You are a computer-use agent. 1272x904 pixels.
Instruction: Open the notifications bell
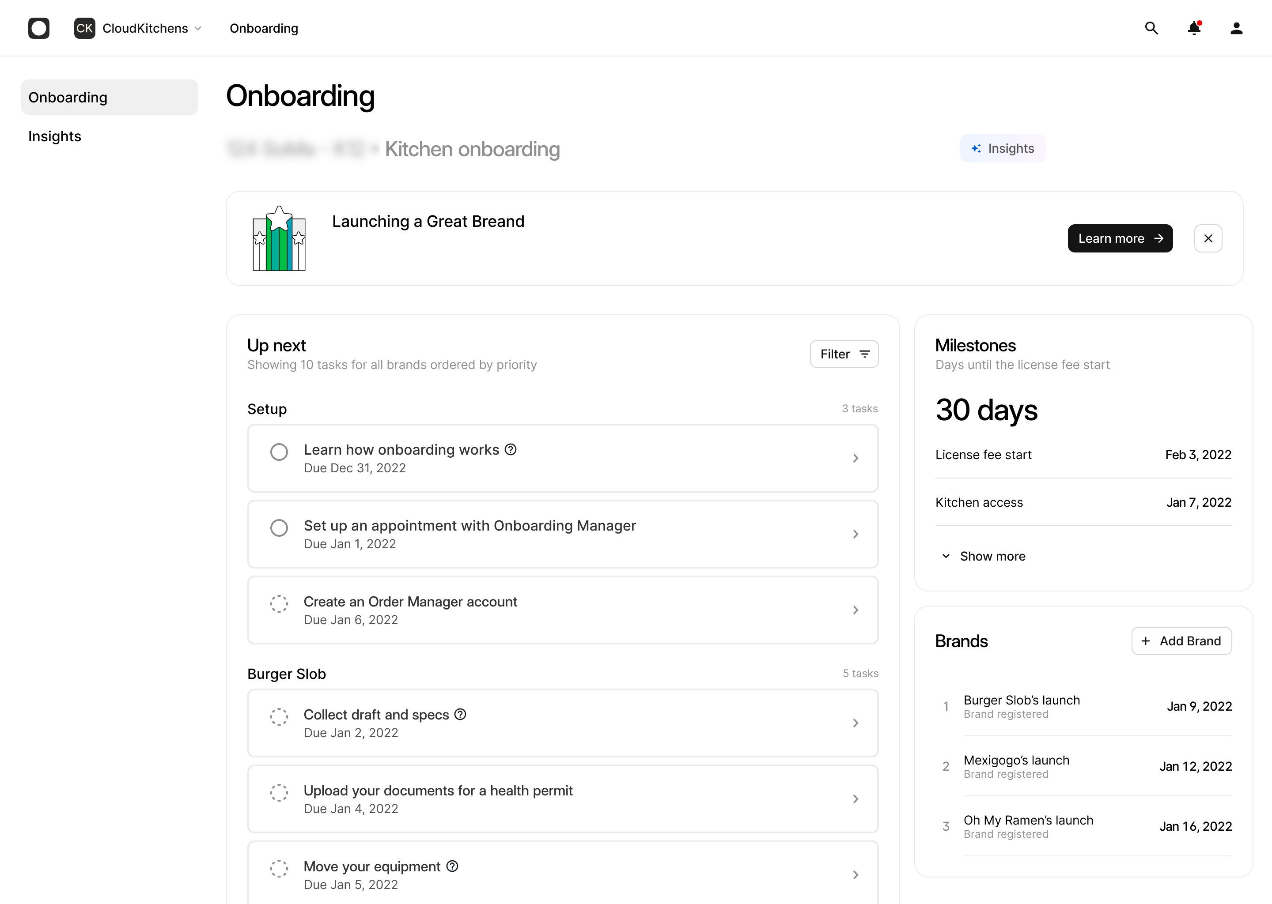pyautogui.click(x=1193, y=28)
